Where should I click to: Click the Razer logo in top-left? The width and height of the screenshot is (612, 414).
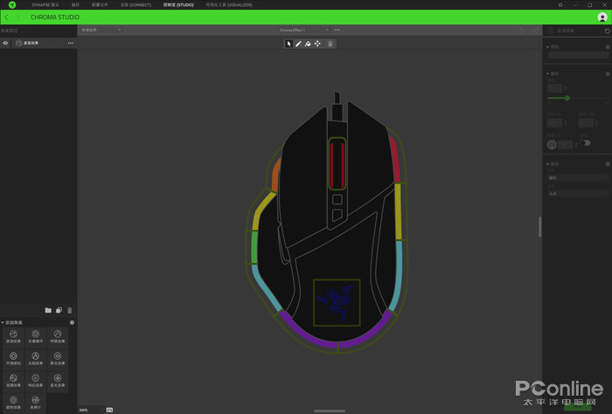(x=12, y=4)
